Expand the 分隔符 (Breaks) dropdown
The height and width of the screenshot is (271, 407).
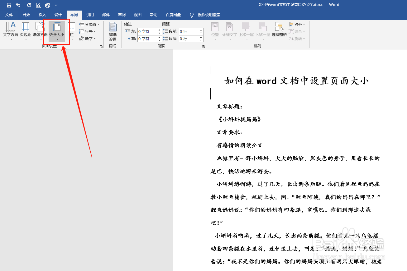point(98,24)
